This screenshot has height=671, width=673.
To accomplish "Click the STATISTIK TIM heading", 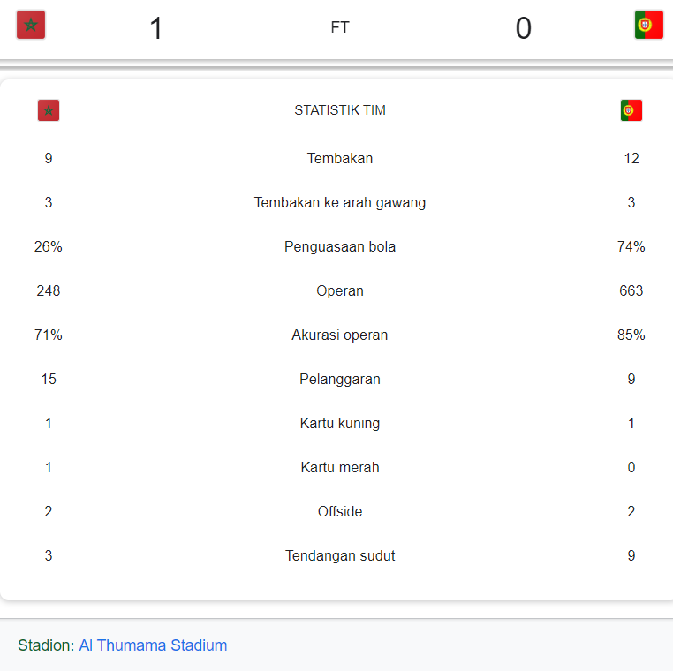I will 340,110.
